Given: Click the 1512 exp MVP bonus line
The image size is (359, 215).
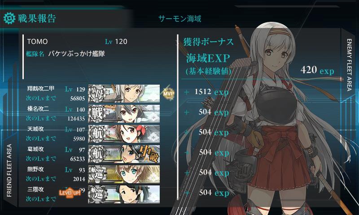Looking at the screenshot, I should point(207,92).
